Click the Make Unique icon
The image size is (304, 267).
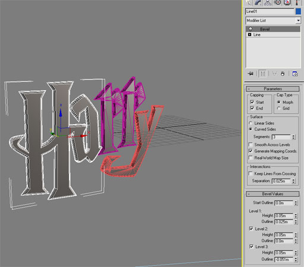coord(274,74)
